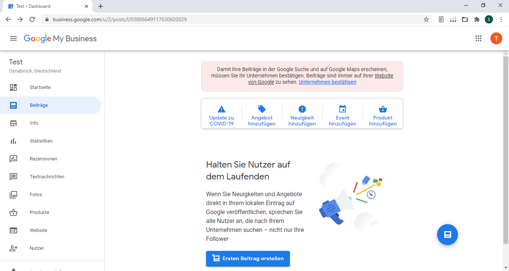Click the reading list extension icon
Screen dimensions: 509x271
click(x=441, y=19)
